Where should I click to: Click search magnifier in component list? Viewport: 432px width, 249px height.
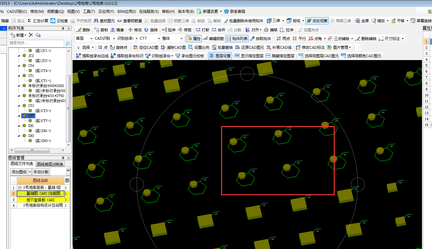(x=68, y=43)
